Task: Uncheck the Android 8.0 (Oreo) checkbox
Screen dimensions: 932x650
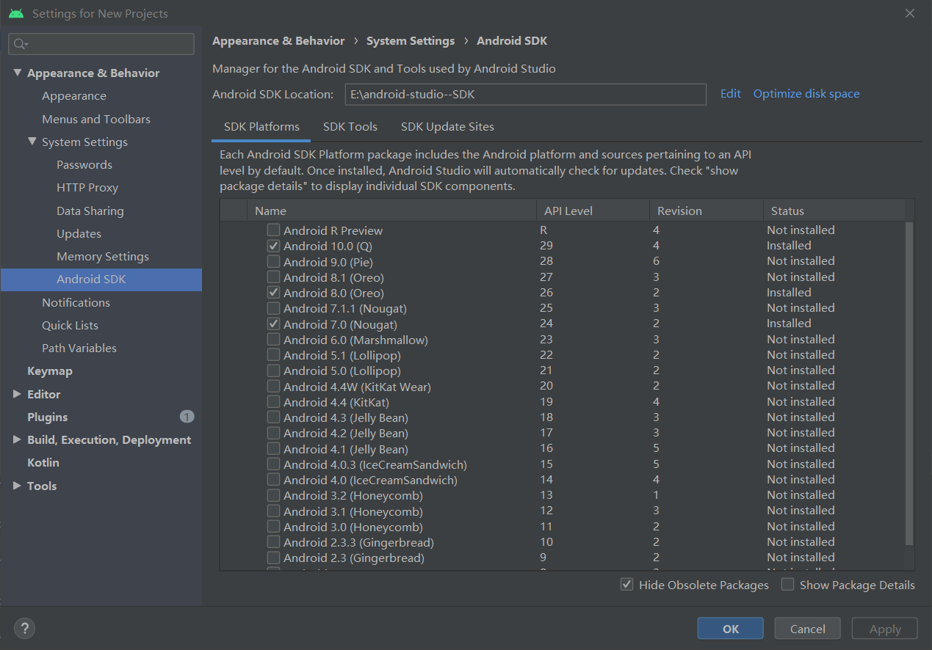Action: (x=273, y=293)
